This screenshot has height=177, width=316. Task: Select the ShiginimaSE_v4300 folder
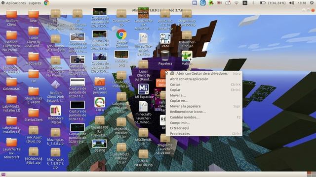34,91
